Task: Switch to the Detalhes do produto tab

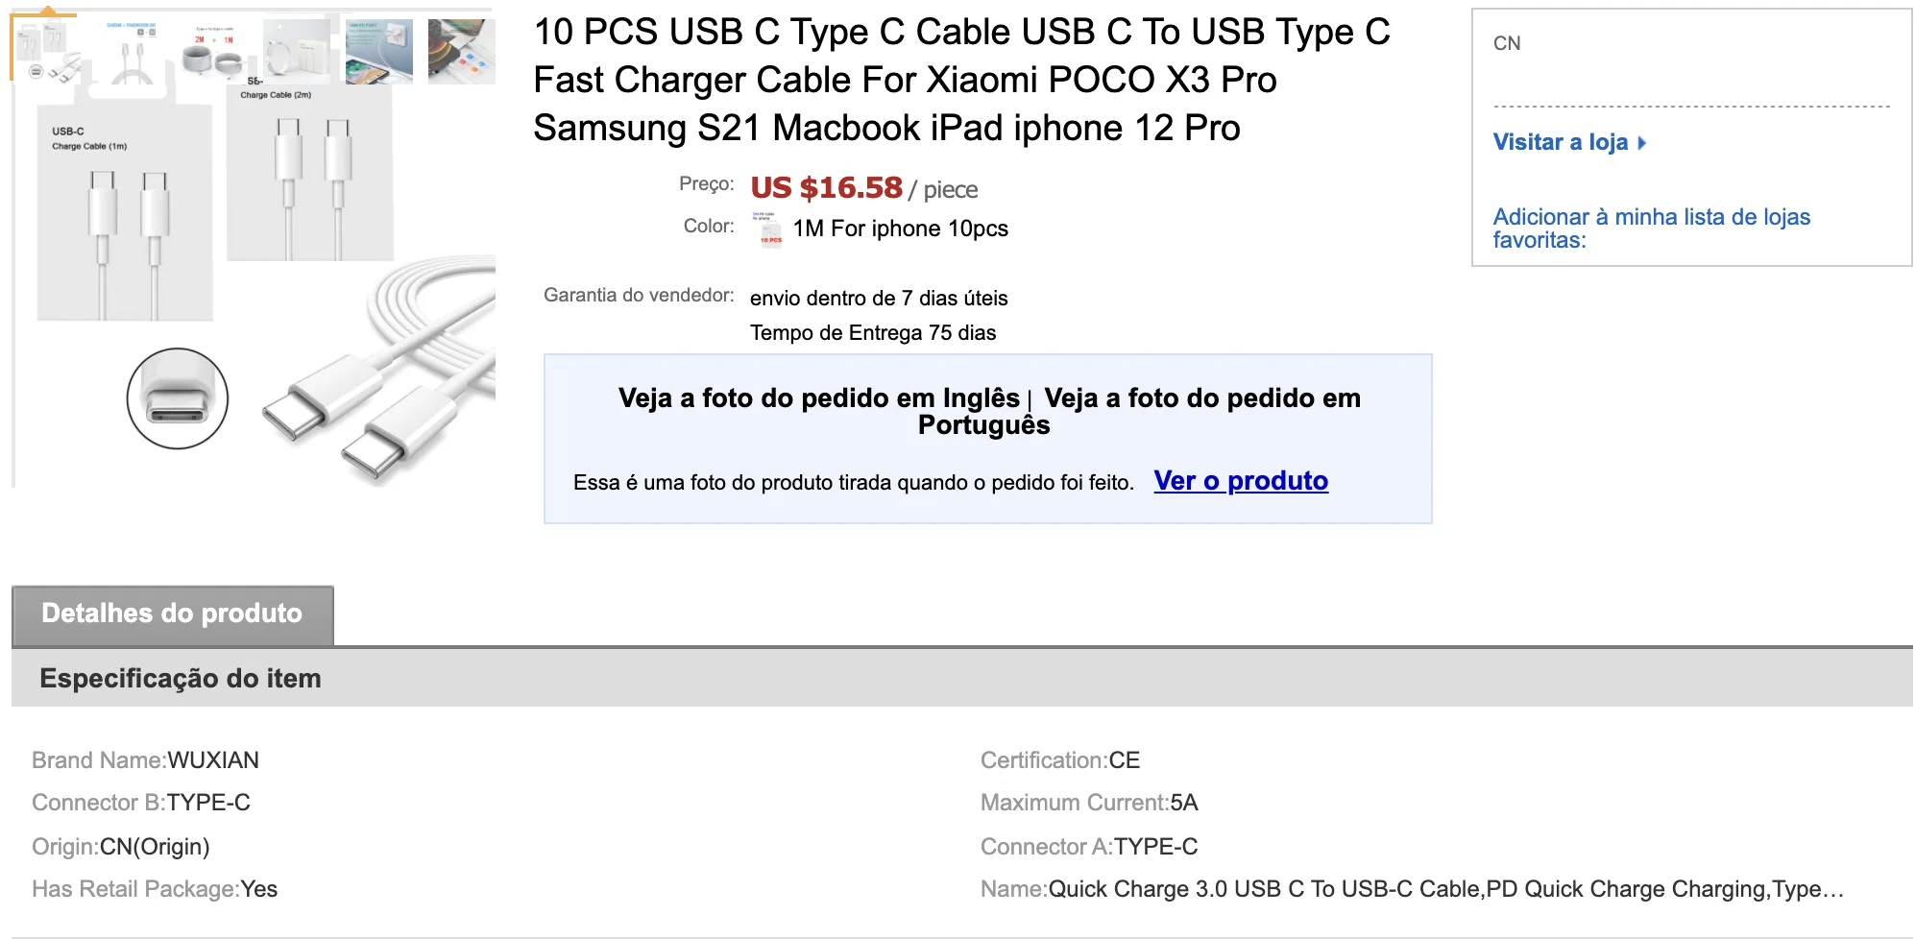Action: tap(172, 614)
